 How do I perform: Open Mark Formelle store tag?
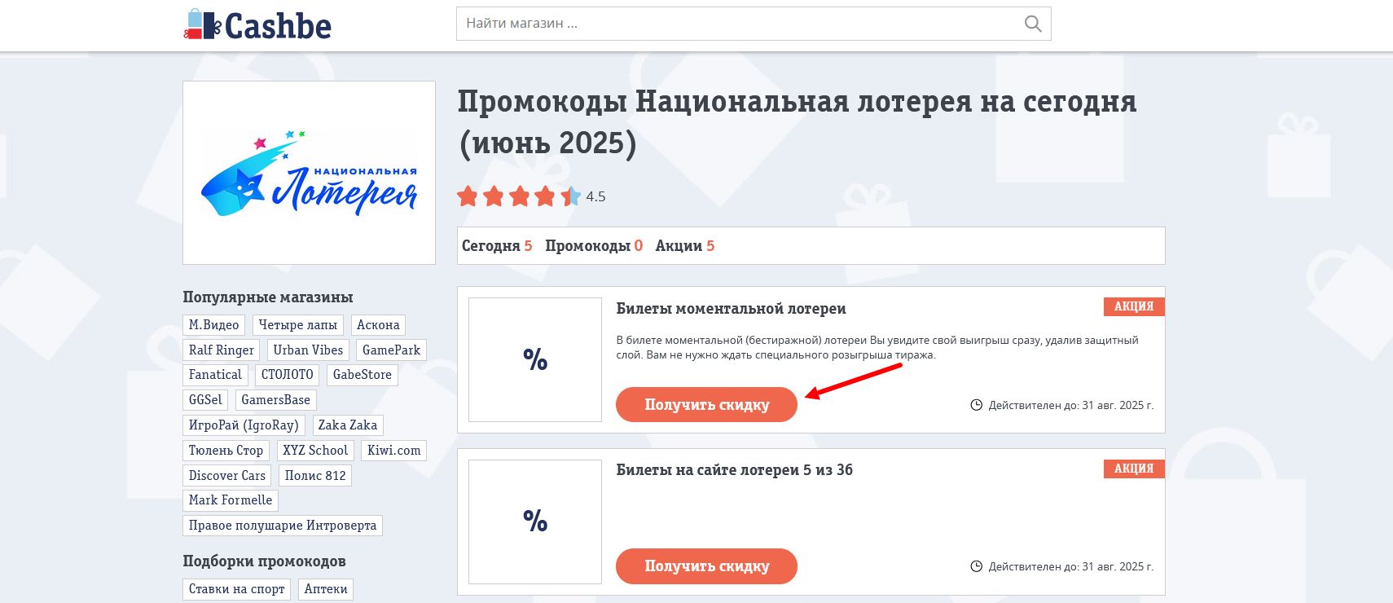coord(231,500)
